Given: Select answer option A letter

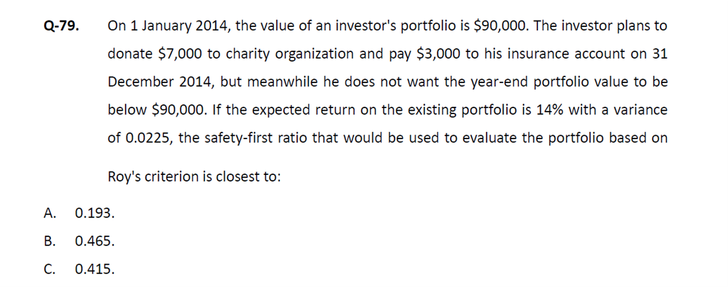Looking at the screenshot, I should click(x=50, y=213).
